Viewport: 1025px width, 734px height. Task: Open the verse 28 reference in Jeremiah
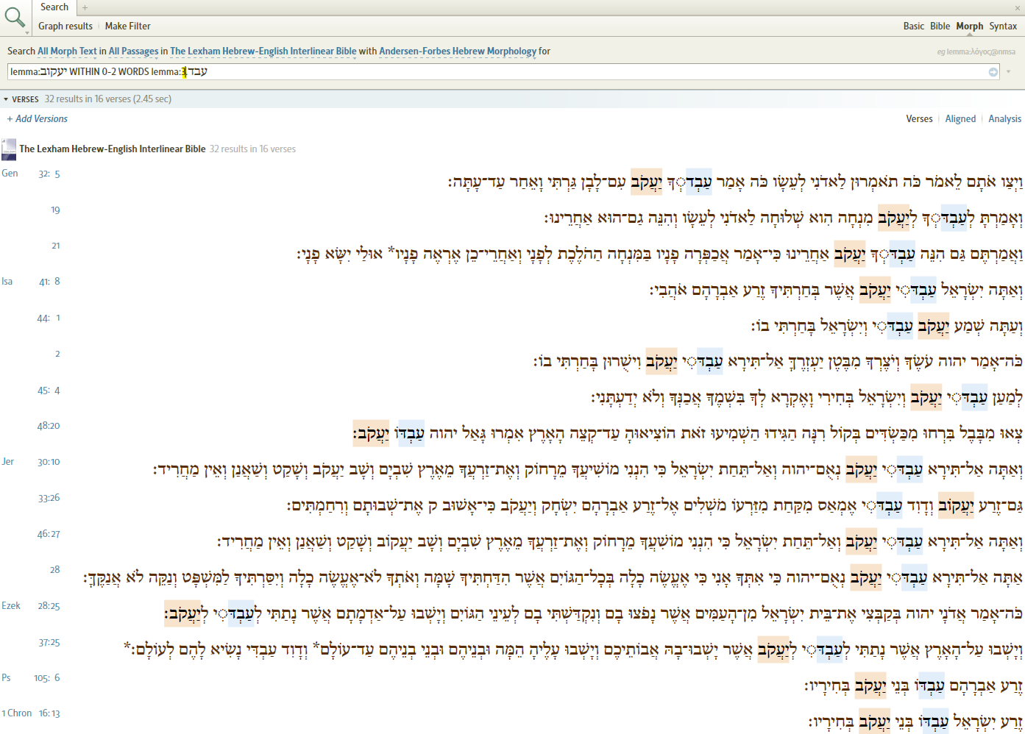(x=55, y=569)
